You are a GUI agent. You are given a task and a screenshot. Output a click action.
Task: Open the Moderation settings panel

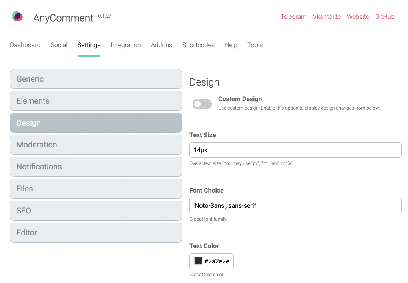point(96,145)
